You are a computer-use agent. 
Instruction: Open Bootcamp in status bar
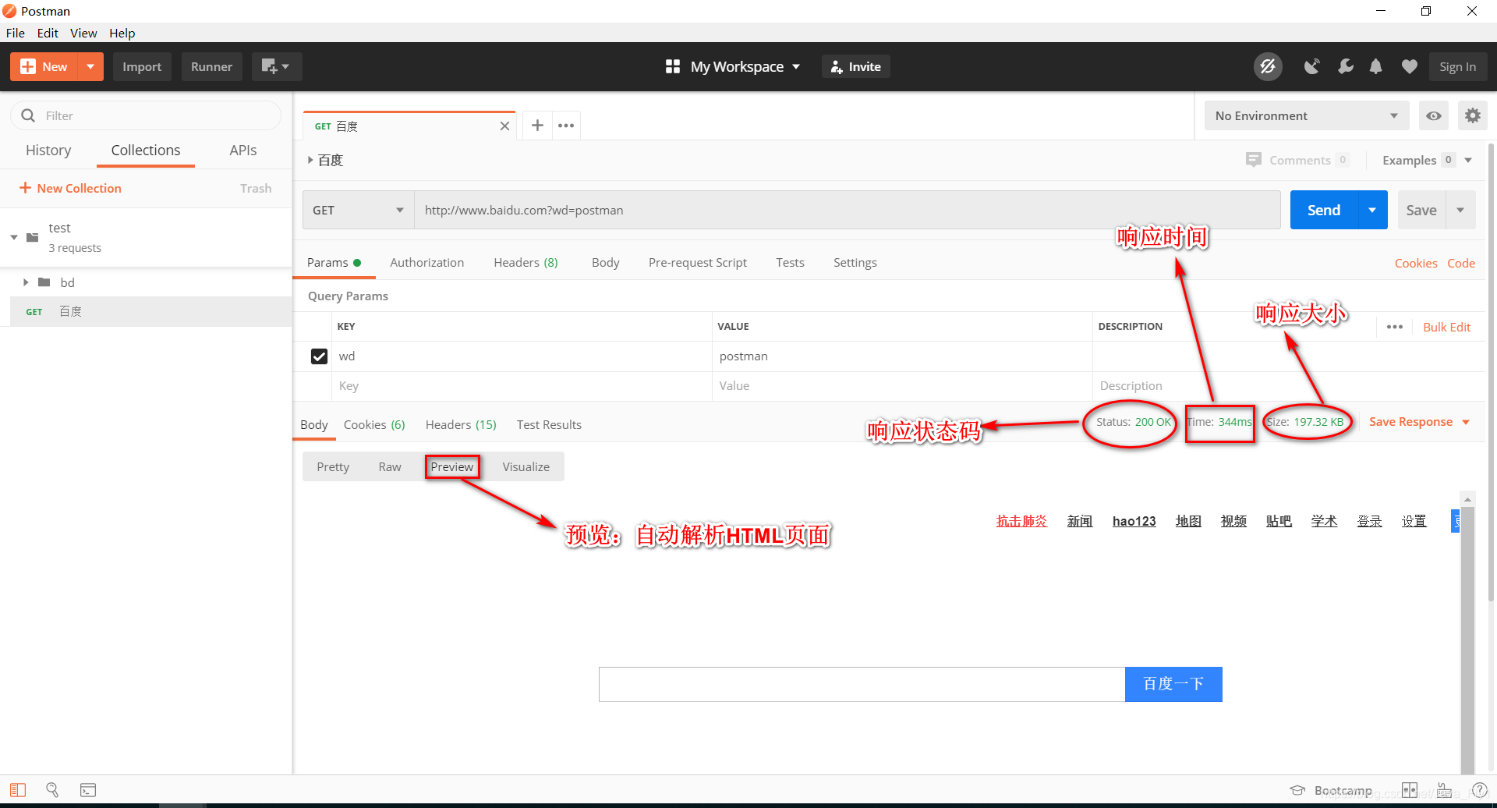point(1331,790)
